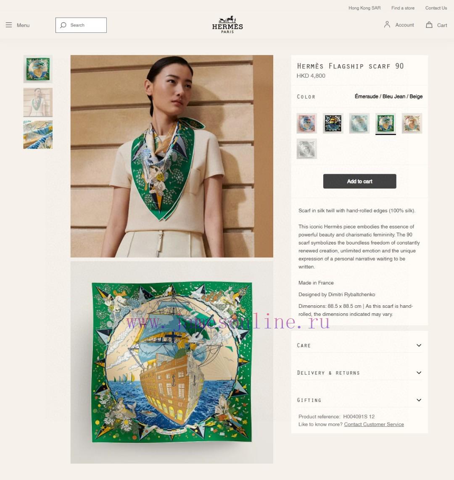This screenshot has width=454, height=480.
Task: Open the shopping bag Cart icon
Action: 429,25
